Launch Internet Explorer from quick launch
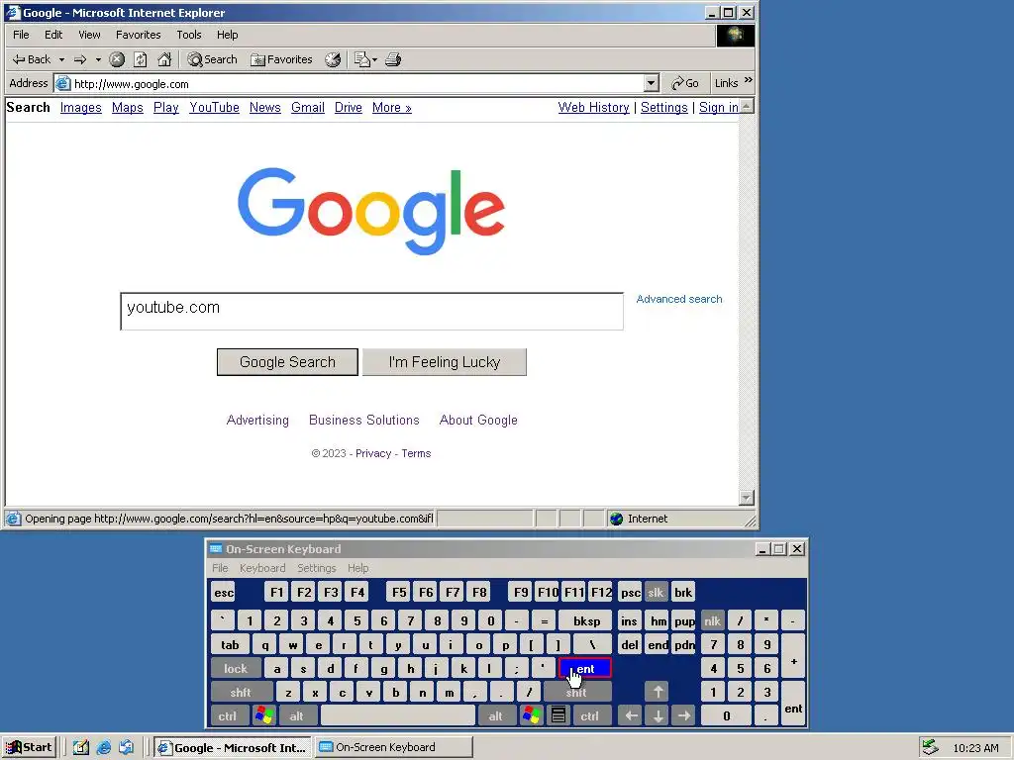Screen dimensions: 1014x760 point(103,748)
